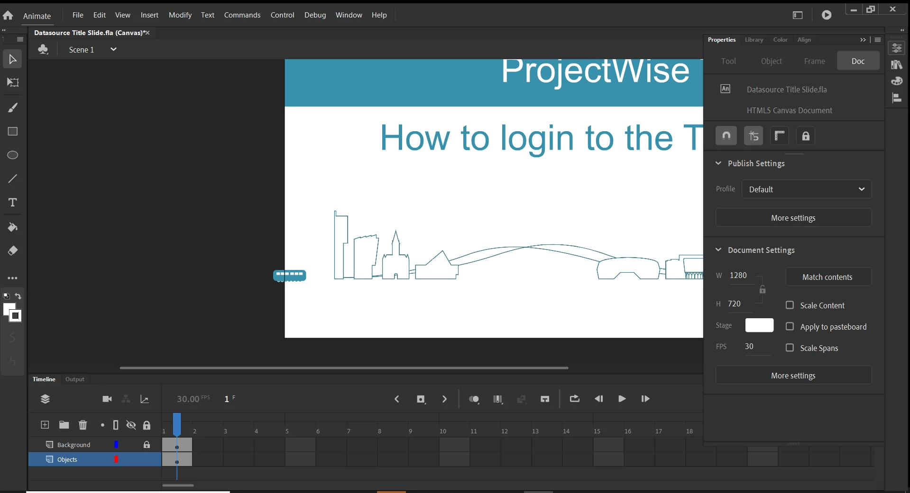Create a new layer folder
Screen dimensions: 910x493
coord(64,425)
